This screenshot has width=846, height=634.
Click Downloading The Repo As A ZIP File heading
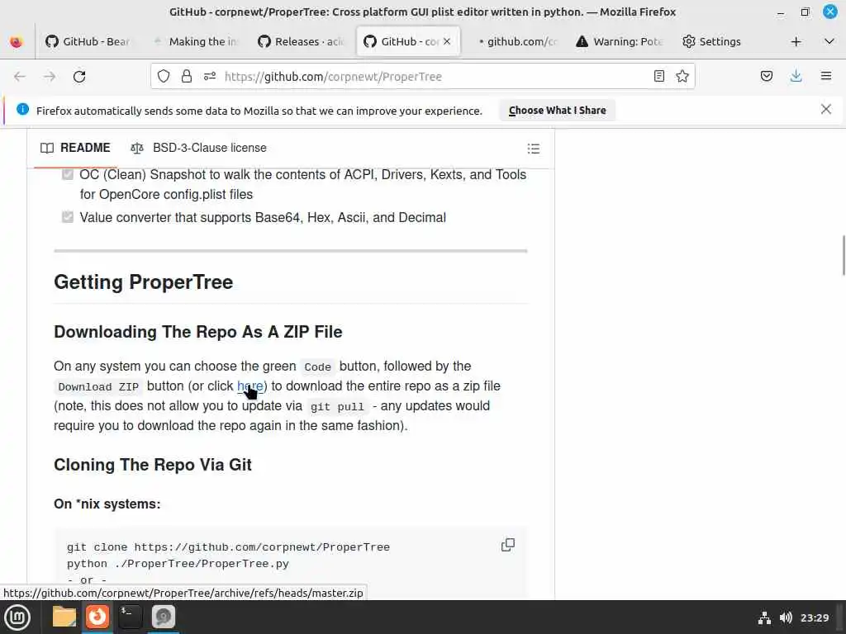click(198, 332)
